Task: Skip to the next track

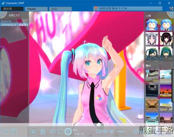Action: pyautogui.click(x=98, y=131)
